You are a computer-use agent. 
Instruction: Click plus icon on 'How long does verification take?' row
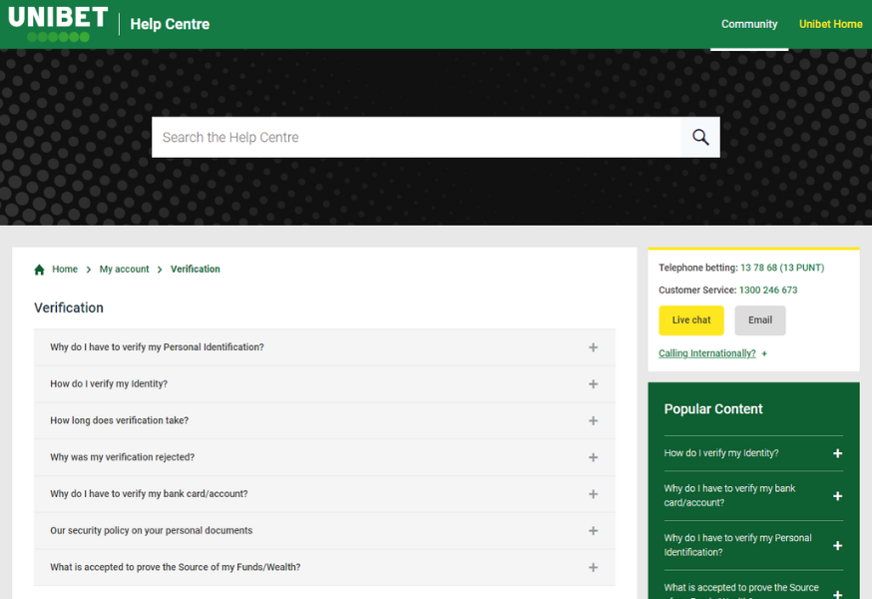pyautogui.click(x=594, y=421)
